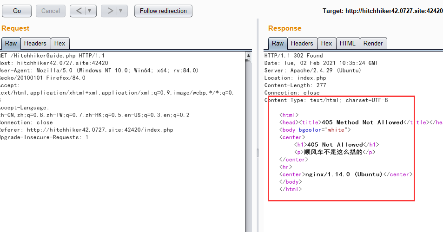
Task: Open the Request Hex tab
Action: (x=60, y=44)
